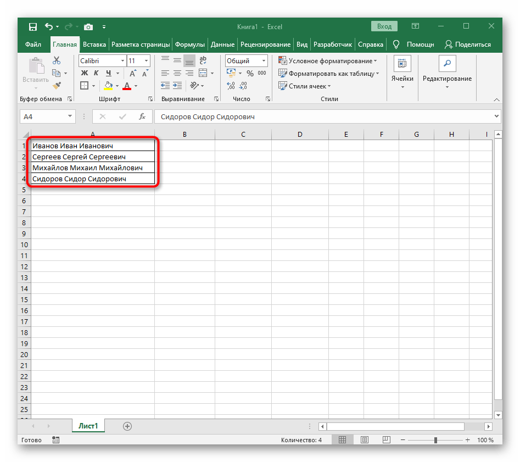This screenshot has height=462, width=520.
Task: Click the increase indent icon
Action: (x=177, y=86)
